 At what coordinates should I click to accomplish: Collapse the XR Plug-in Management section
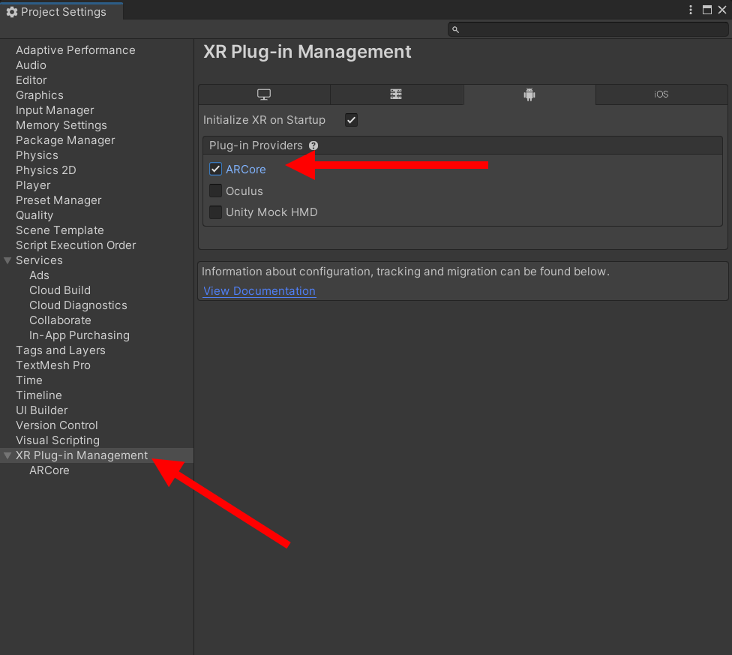[x=7, y=455]
